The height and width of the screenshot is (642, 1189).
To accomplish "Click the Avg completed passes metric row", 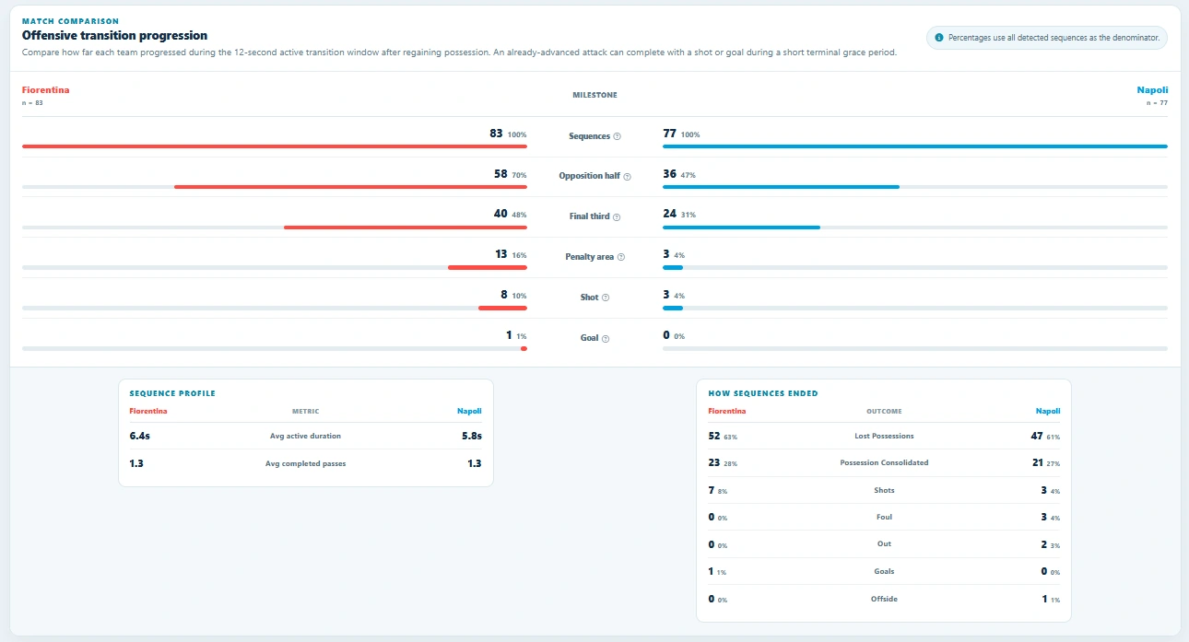I will [305, 463].
